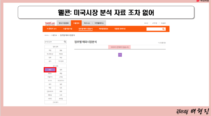Filter by 프랑스 country

click(x=50, y=73)
